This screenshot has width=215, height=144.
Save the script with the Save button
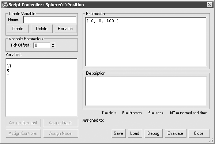click(118, 133)
